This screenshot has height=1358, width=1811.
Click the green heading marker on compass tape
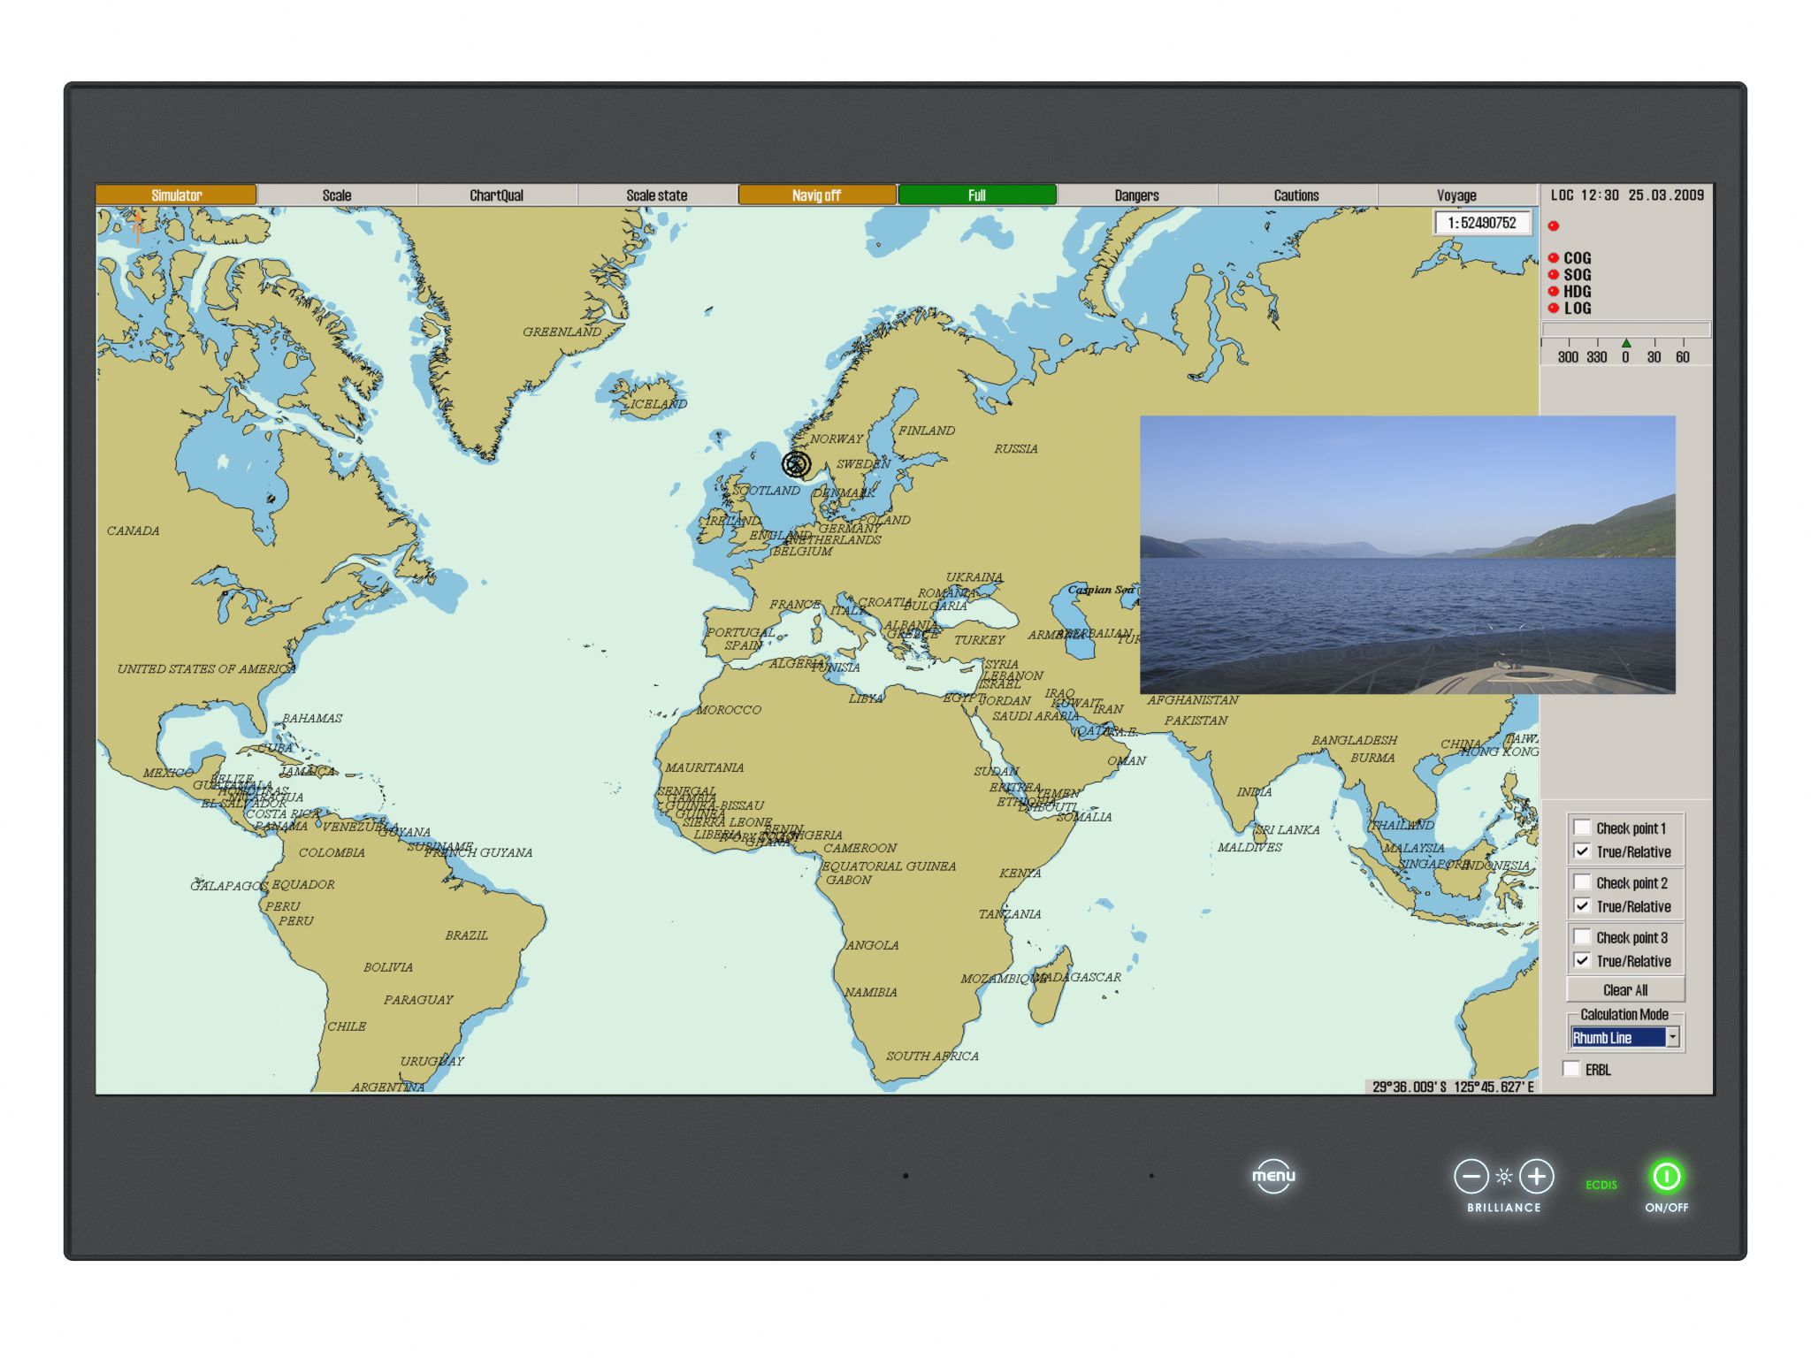[x=1625, y=343]
